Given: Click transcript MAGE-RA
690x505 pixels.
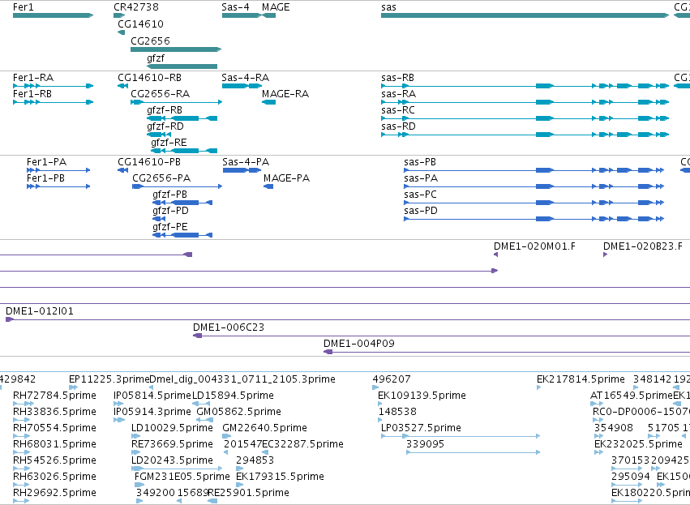Looking at the screenshot, I should (269, 102).
